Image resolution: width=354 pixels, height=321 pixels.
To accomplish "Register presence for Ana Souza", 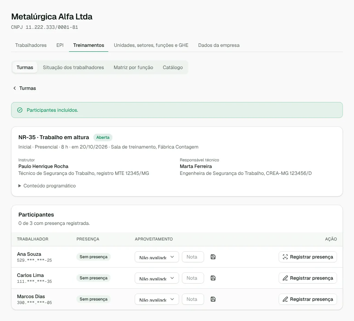I will coord(308,257).
